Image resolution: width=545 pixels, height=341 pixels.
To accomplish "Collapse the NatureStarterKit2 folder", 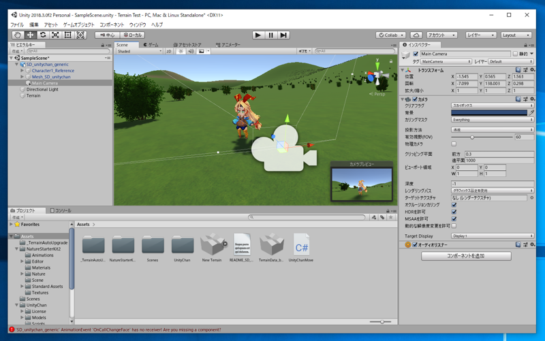I will (16, 248).
